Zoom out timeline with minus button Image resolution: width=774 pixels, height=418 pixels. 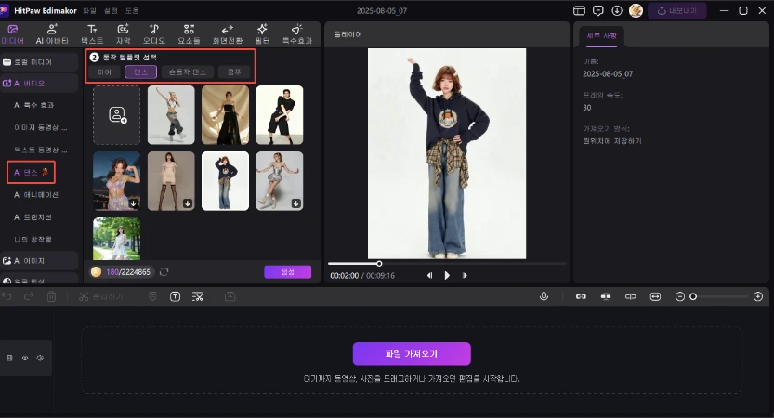[x=680, y=296]
